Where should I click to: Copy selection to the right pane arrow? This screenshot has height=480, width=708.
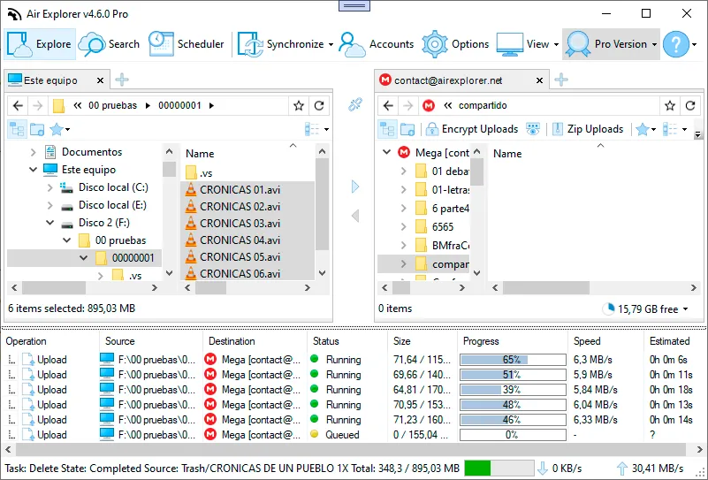pyautogui.click(x=355, y=187)
